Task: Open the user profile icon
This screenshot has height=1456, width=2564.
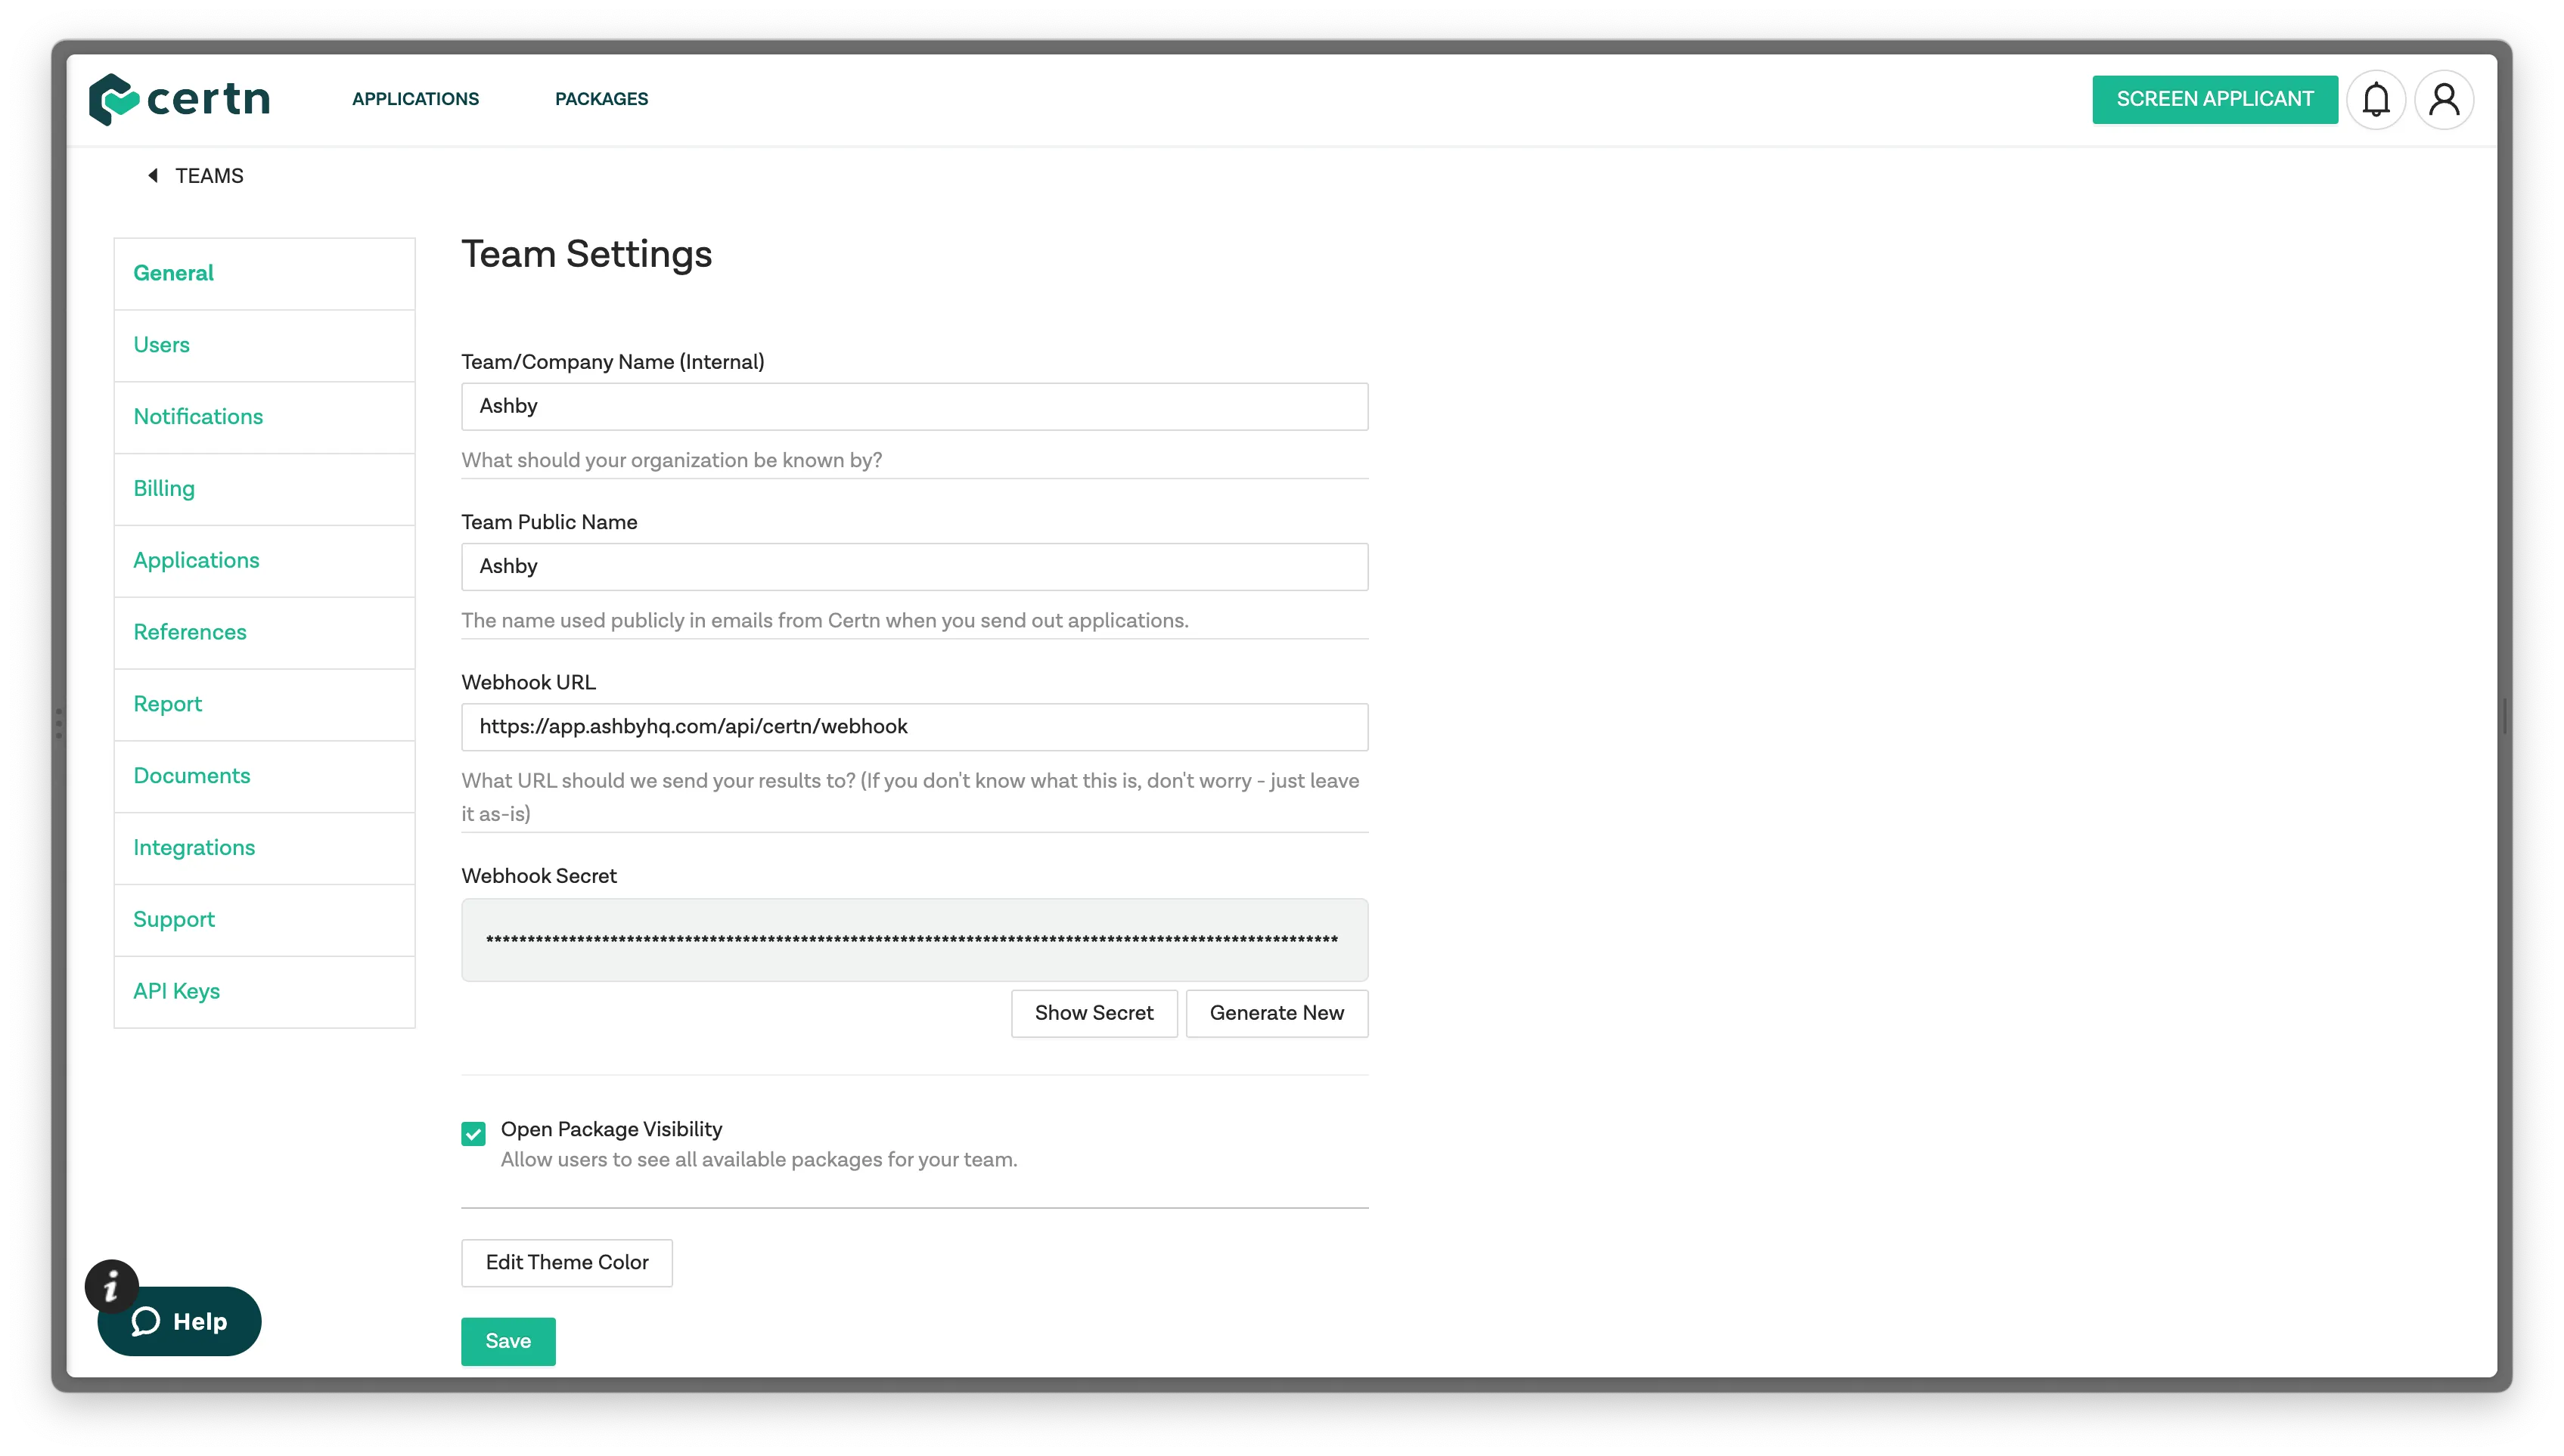Action: (x=2443, y=99)
